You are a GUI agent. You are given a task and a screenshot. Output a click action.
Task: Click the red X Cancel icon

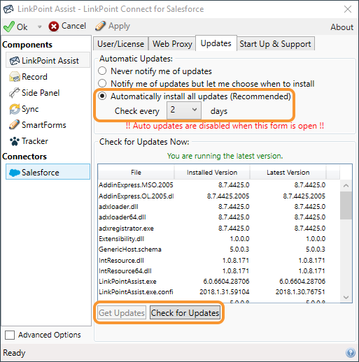[x=54, y=27]
